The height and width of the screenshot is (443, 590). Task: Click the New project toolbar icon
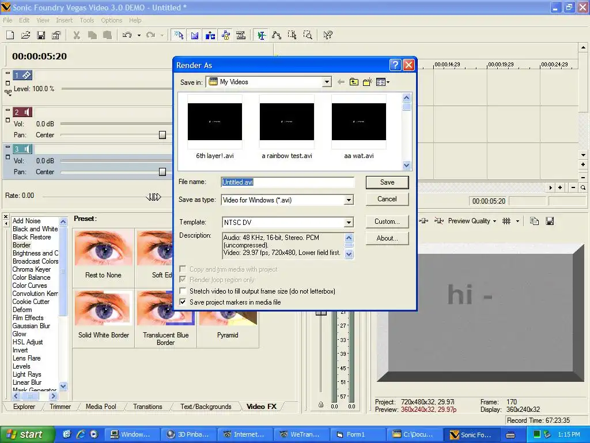[x=10, y=35]
